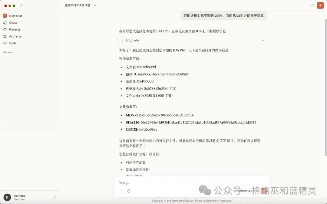Click the Free plan label
327x204 pixels.
pos(19,199)
